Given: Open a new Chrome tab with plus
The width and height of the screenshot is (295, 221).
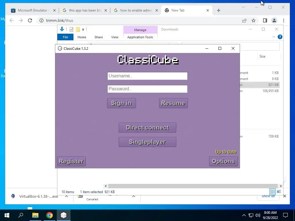Looking at the screenshot, I should (x=218, y=10).
